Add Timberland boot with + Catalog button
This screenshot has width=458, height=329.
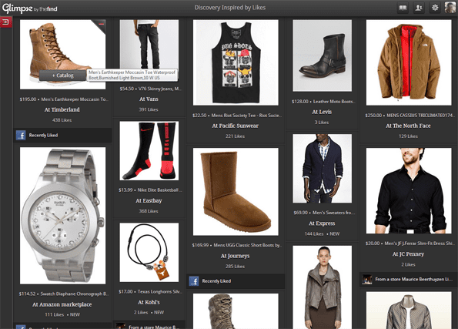click(63, 76)
